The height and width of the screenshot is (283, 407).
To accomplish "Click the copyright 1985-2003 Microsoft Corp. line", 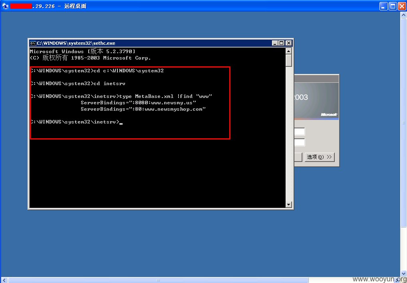I will (90, 58).
